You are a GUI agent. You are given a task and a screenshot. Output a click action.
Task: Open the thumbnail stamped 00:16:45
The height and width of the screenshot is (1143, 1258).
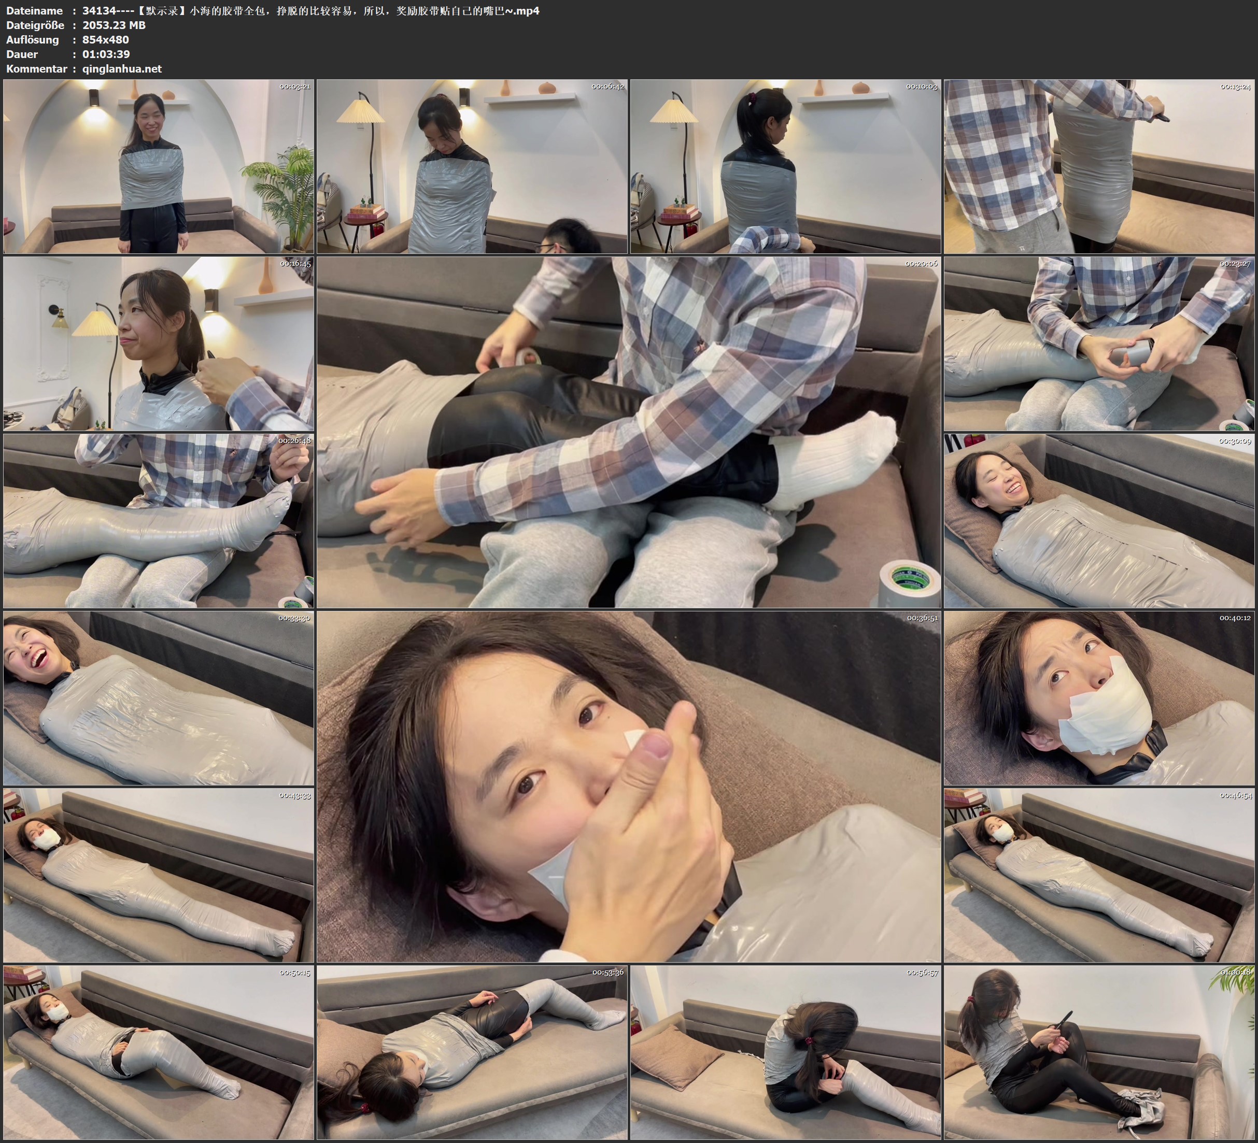coord(159,344)
